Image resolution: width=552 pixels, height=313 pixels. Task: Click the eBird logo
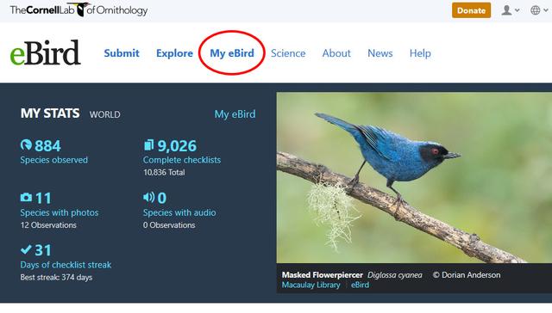click(x=45, y=52)
